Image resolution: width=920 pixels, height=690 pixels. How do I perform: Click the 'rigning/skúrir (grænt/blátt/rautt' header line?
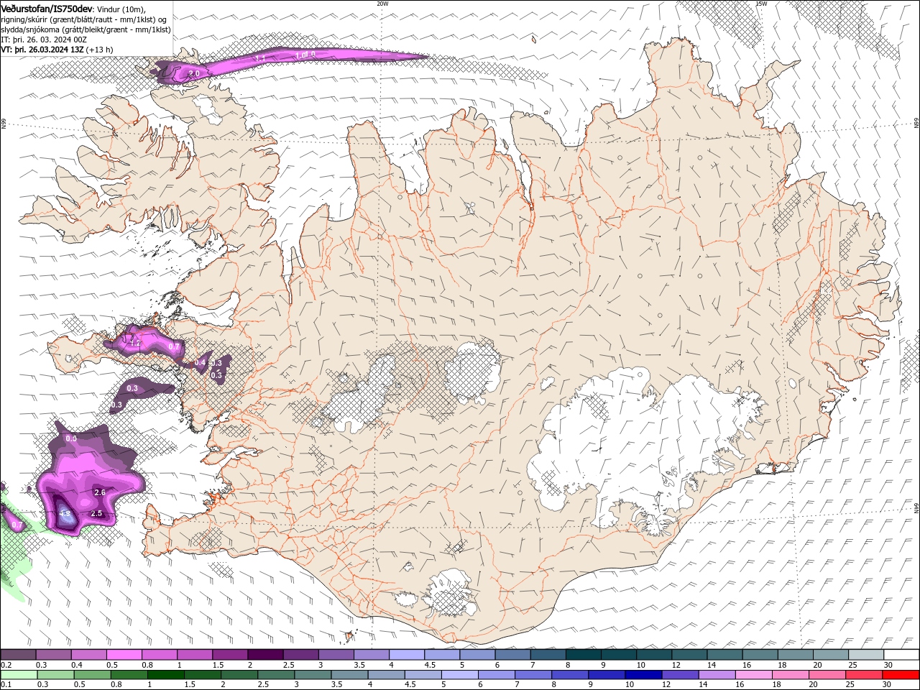[x=84, y=19]
